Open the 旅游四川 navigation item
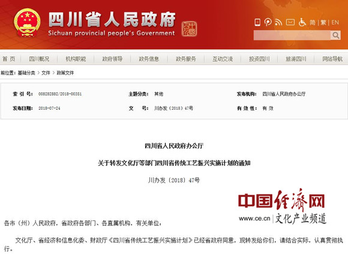Image resolution: width=348 pixels, height=263 pixels. 296,59
